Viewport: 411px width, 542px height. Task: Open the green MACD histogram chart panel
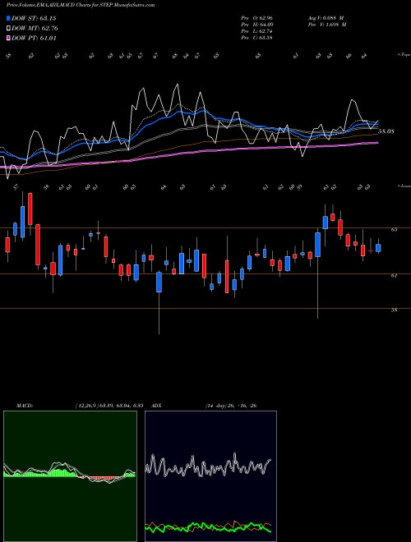tap(70, 476)
